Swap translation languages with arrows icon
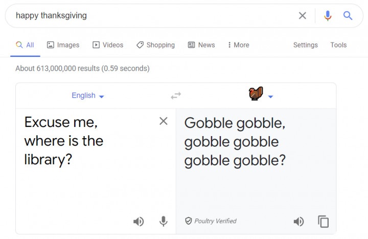The width and height of the screenshot is (368, 239). 176,95
